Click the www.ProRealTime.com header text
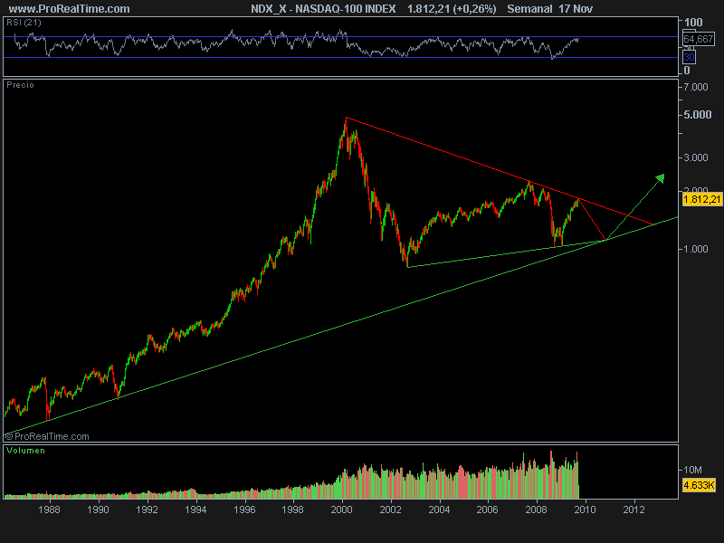The height and width of the screenshot is (543, 724). coord(70,9)
